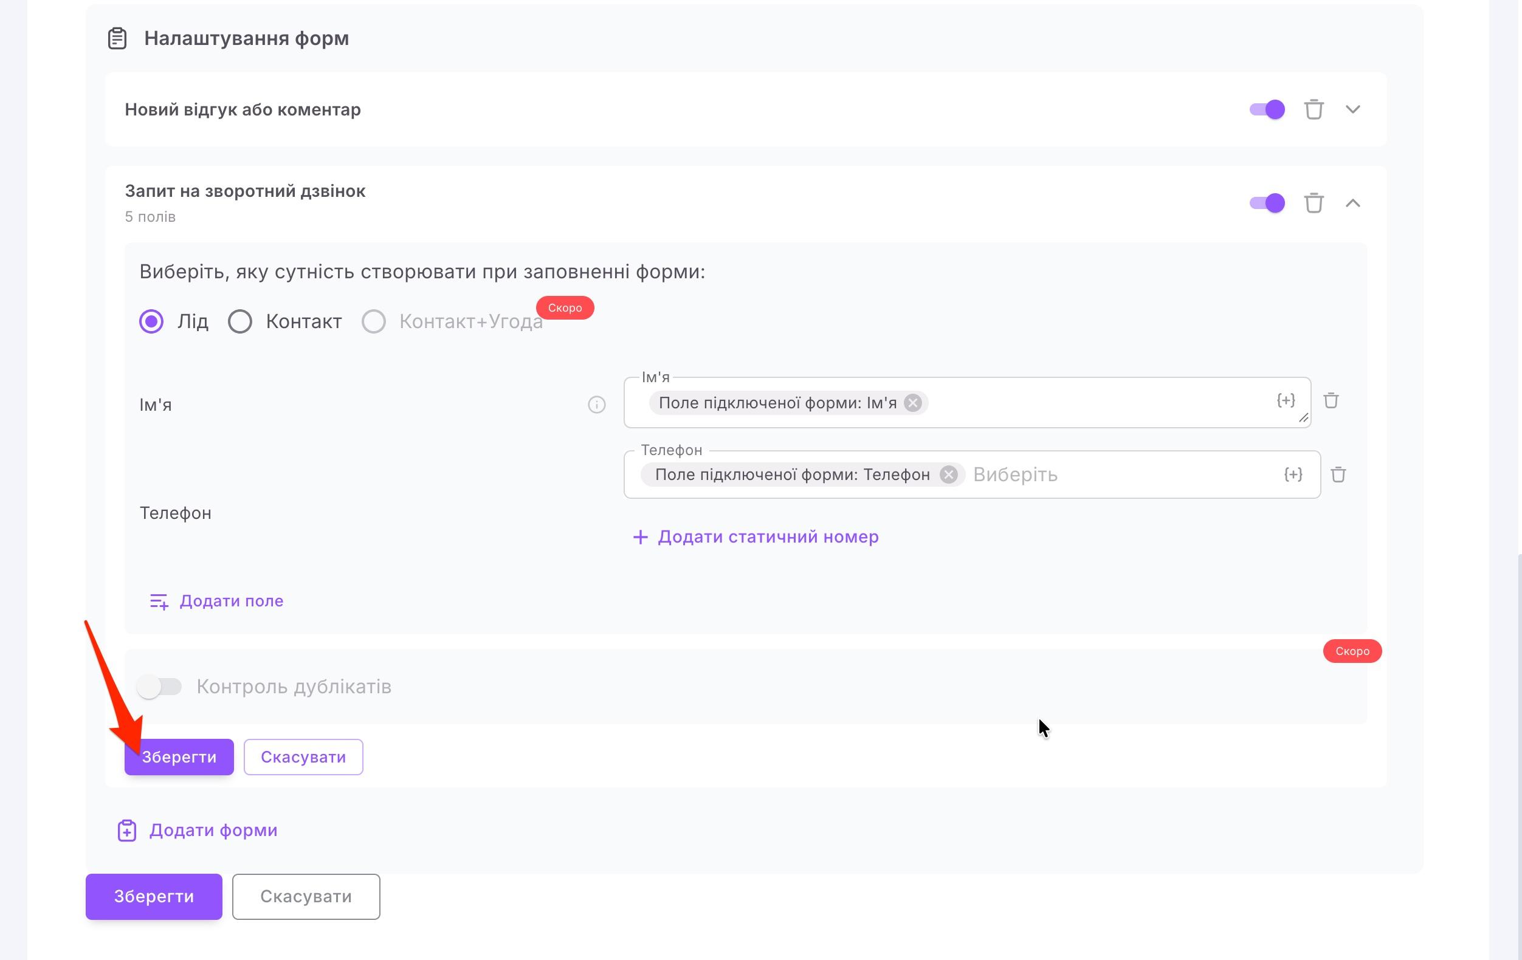The height and width of the screenshot is (960, 1522).
Task: Click 'Додати форми' link
Action: tap(213, 831)
